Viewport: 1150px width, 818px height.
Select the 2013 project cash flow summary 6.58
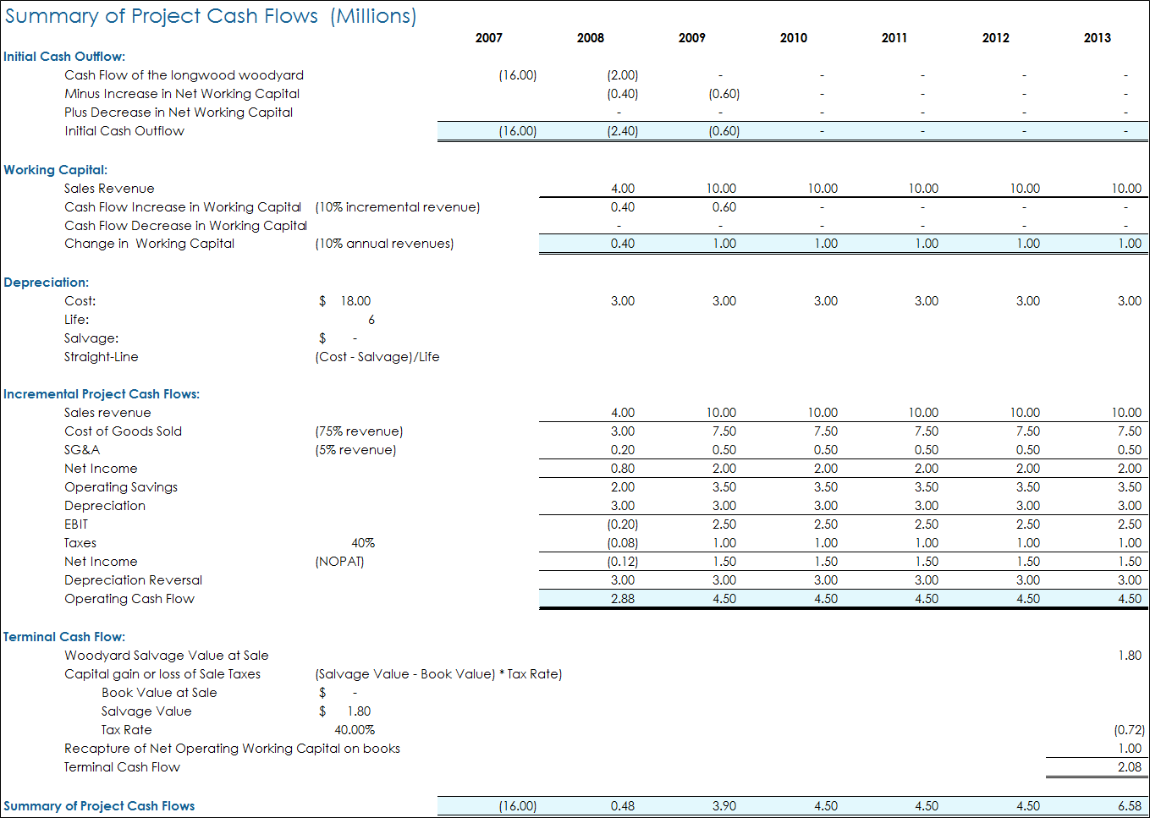pyautogui.click(x=1129, y=806)
